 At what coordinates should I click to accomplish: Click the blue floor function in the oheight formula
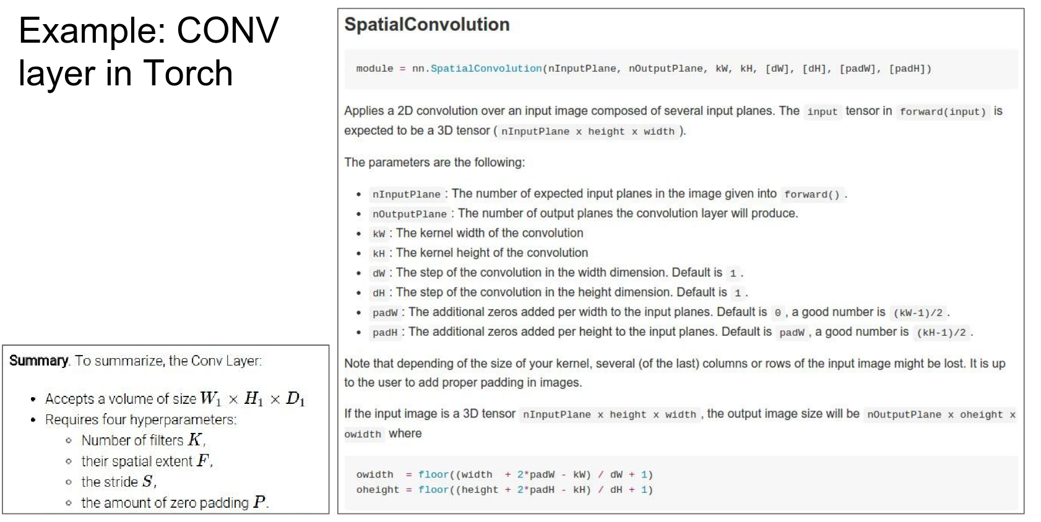[433, 490]
